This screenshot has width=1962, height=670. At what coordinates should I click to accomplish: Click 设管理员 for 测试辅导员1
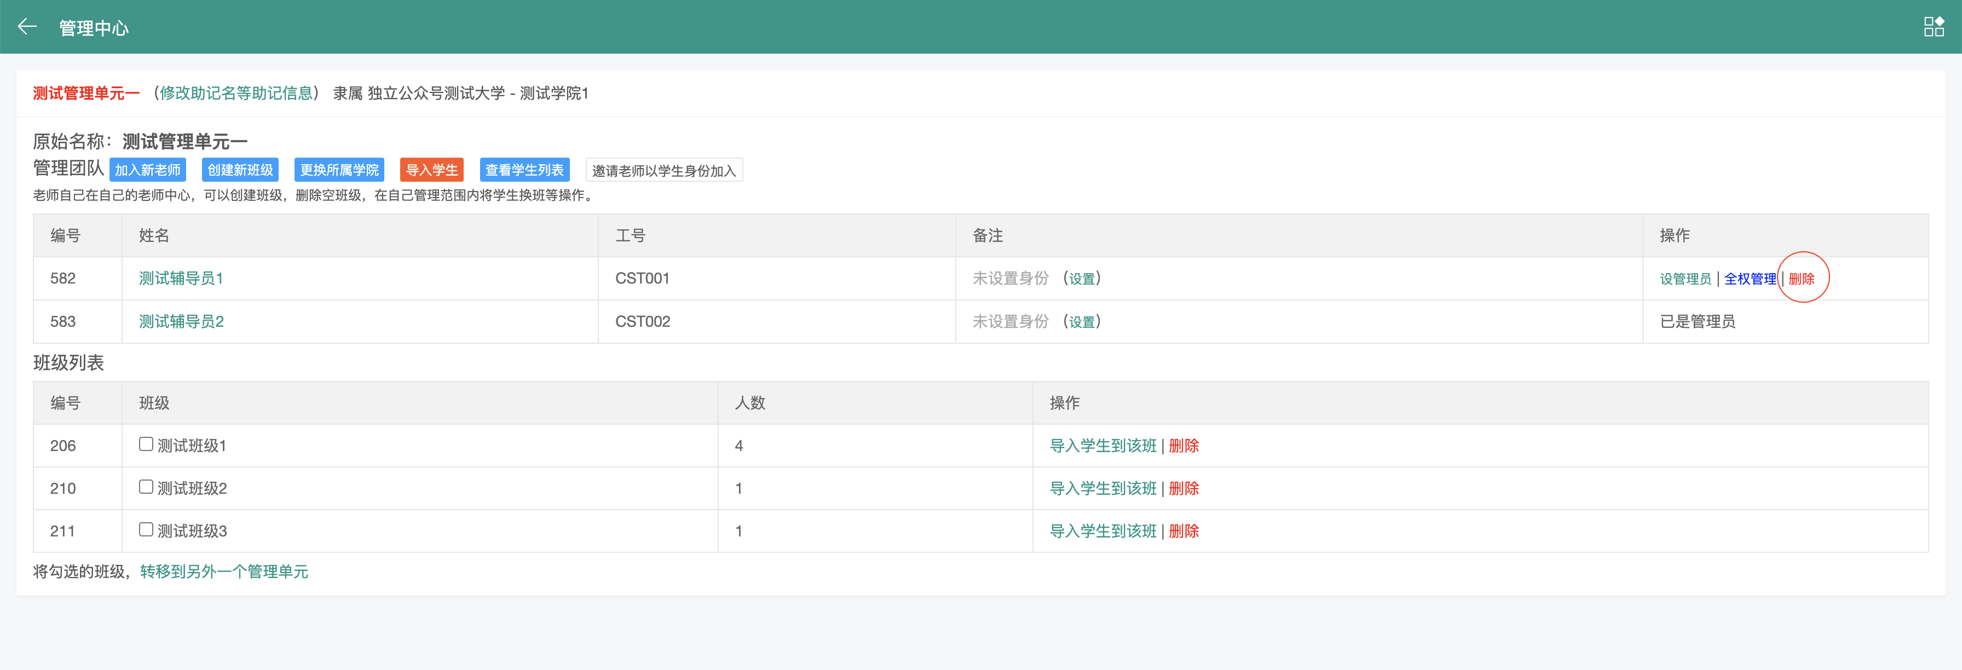pos(1686,279)
